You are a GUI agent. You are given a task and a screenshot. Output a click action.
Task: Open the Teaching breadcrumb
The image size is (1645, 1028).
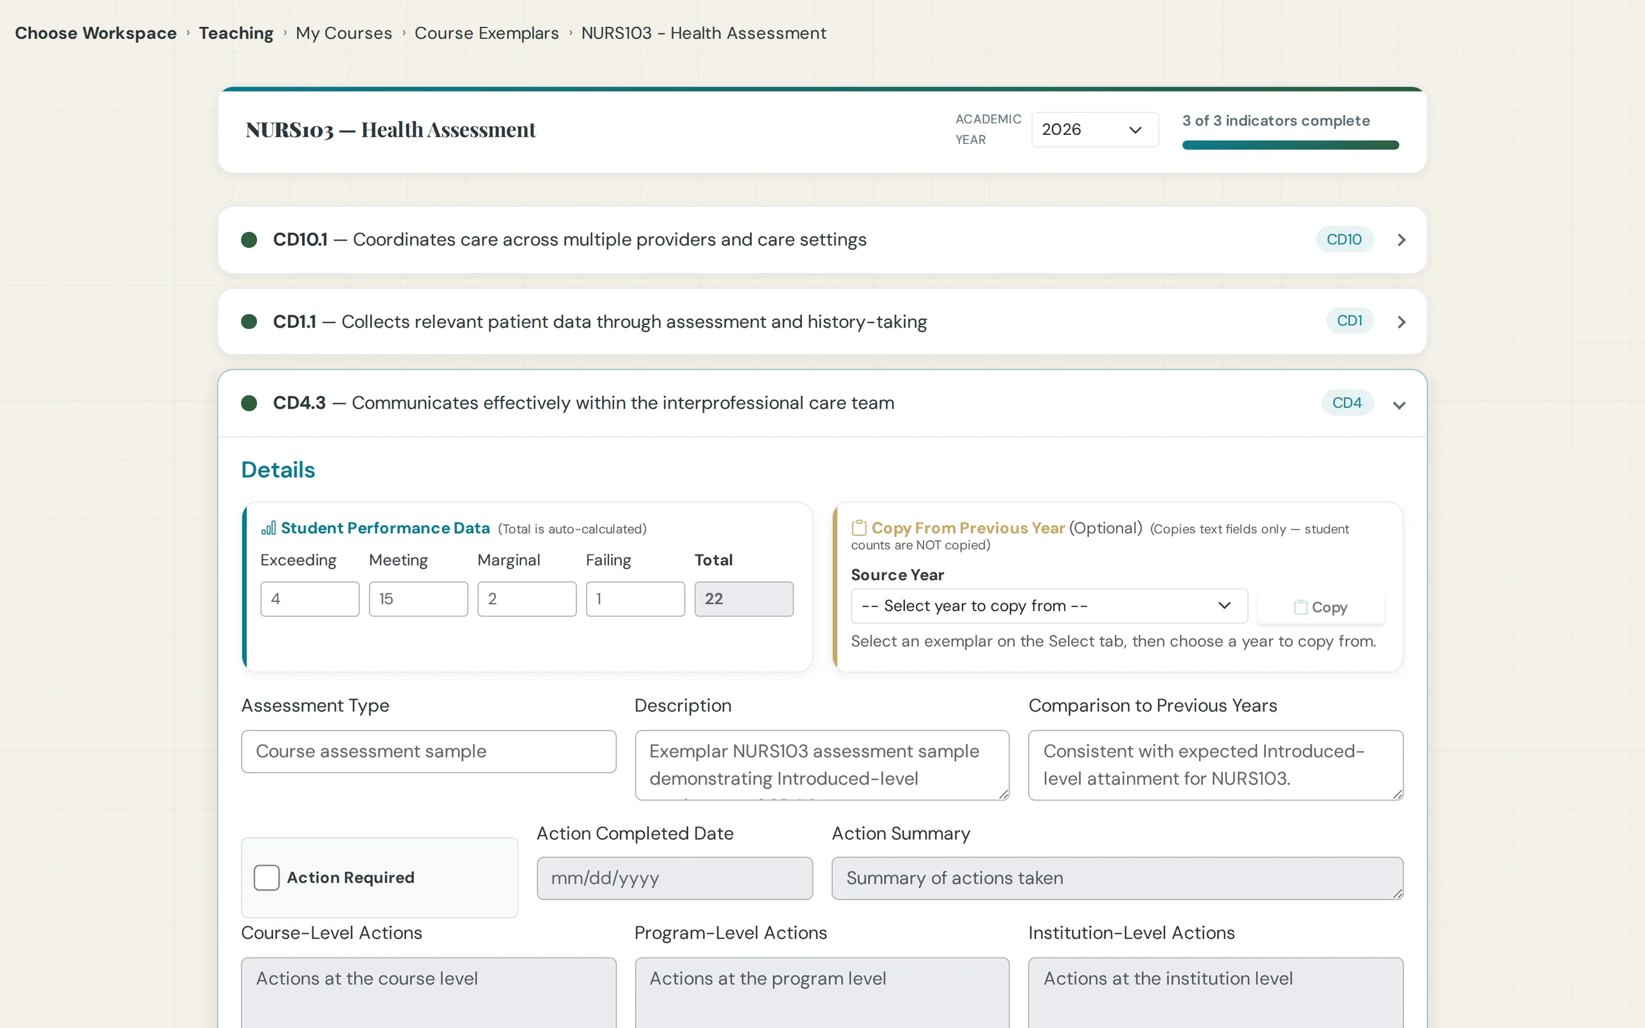[236, 33]
